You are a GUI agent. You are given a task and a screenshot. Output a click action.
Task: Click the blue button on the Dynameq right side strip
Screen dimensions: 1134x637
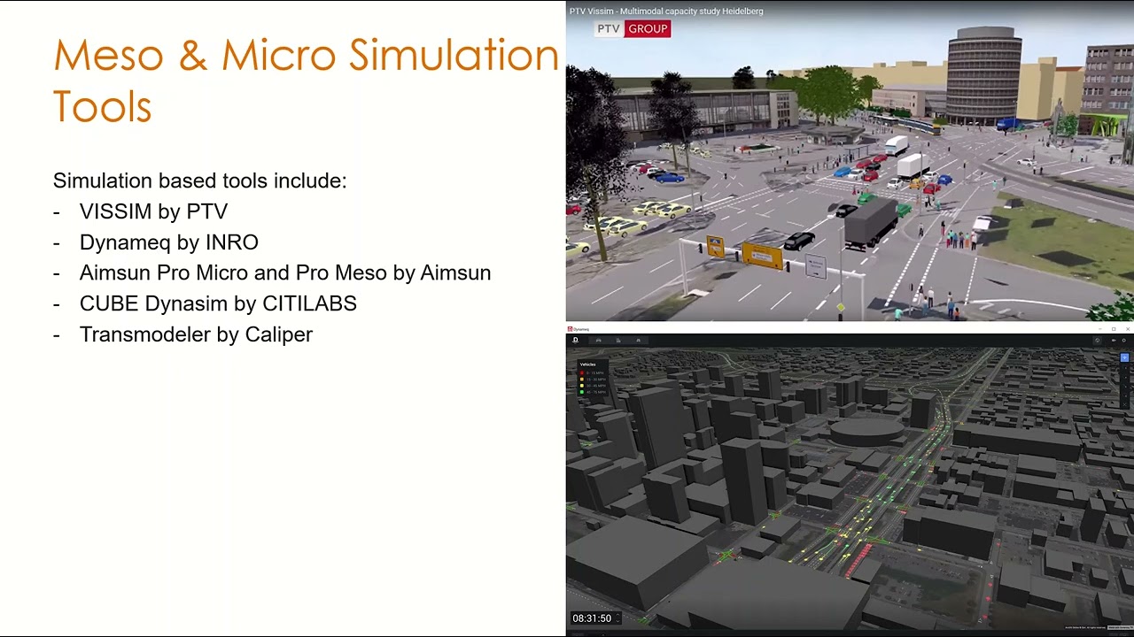click(1124, 357)
